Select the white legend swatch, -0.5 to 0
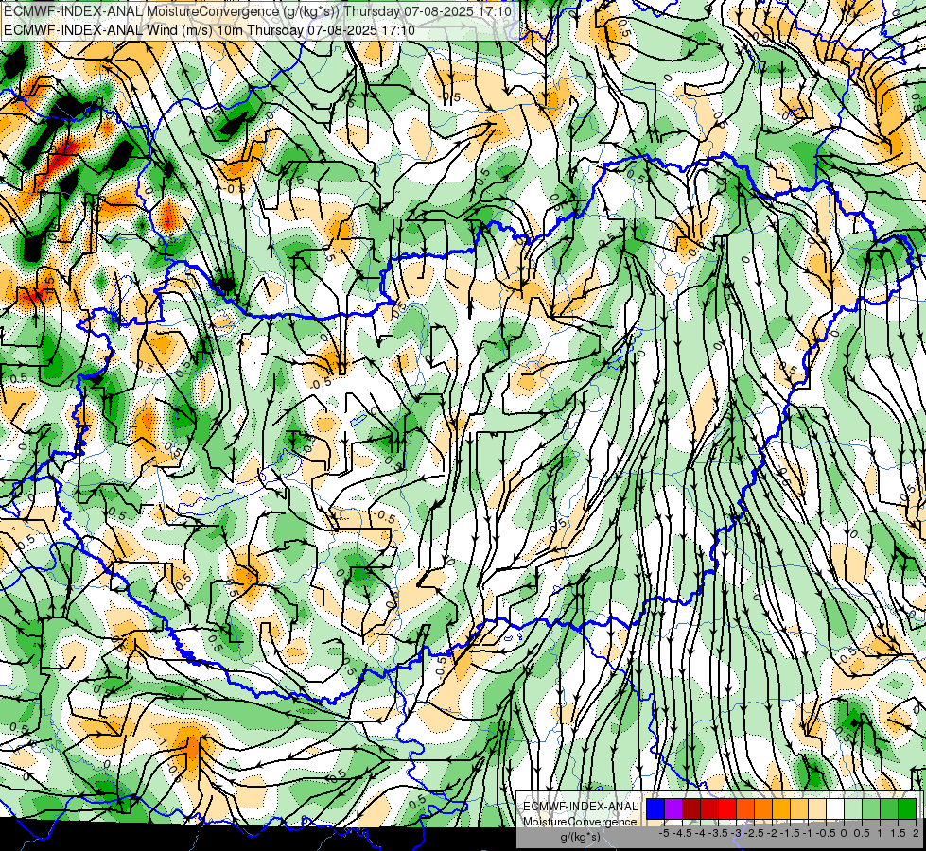The height and width of the screenshot is (851, 926). 835,809
